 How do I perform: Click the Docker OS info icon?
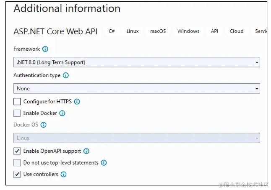coord(43,125)
